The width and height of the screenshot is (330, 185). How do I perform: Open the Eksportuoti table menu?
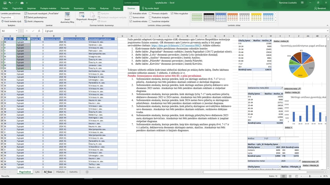click(81, 18)
